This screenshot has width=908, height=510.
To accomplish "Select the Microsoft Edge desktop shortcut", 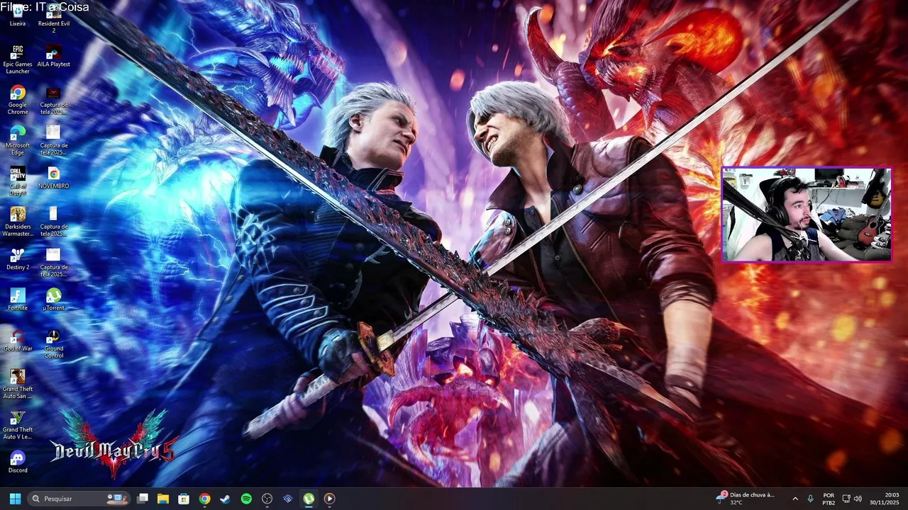I will pos(18,140).
